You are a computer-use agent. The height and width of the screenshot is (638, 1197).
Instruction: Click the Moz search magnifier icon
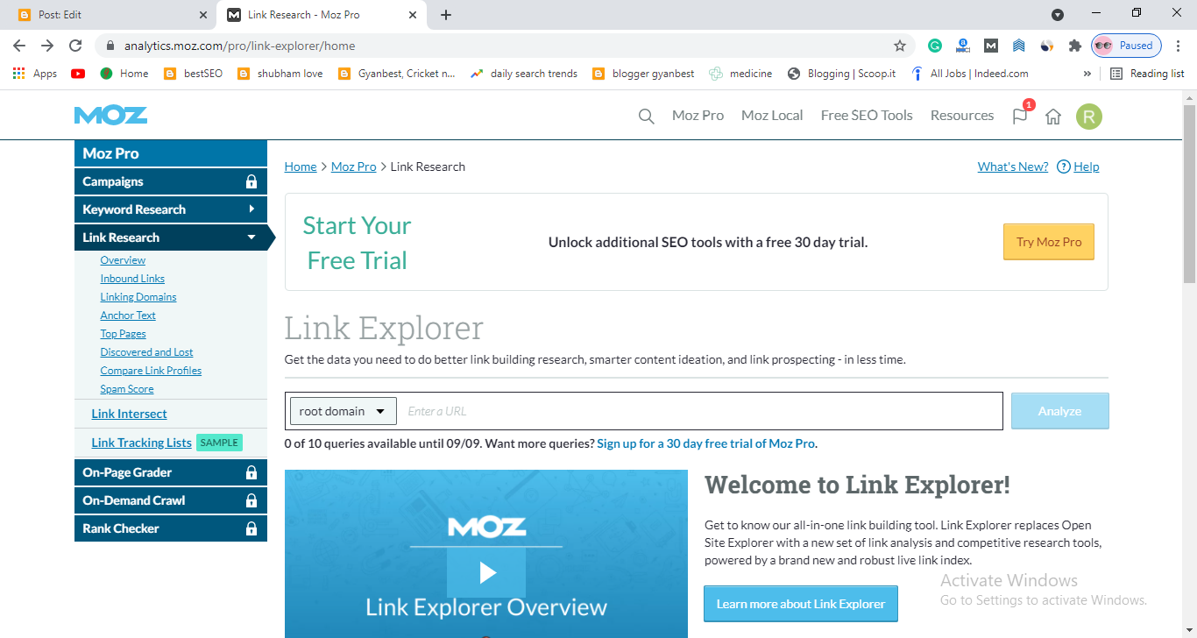[646, 117]
